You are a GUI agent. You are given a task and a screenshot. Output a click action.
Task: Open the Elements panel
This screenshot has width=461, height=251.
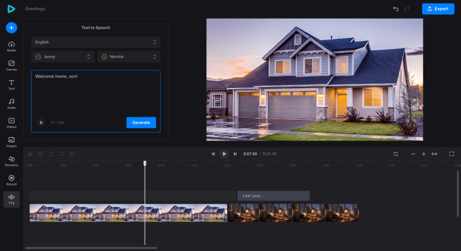pyautogui.click(x=11, y=161)
